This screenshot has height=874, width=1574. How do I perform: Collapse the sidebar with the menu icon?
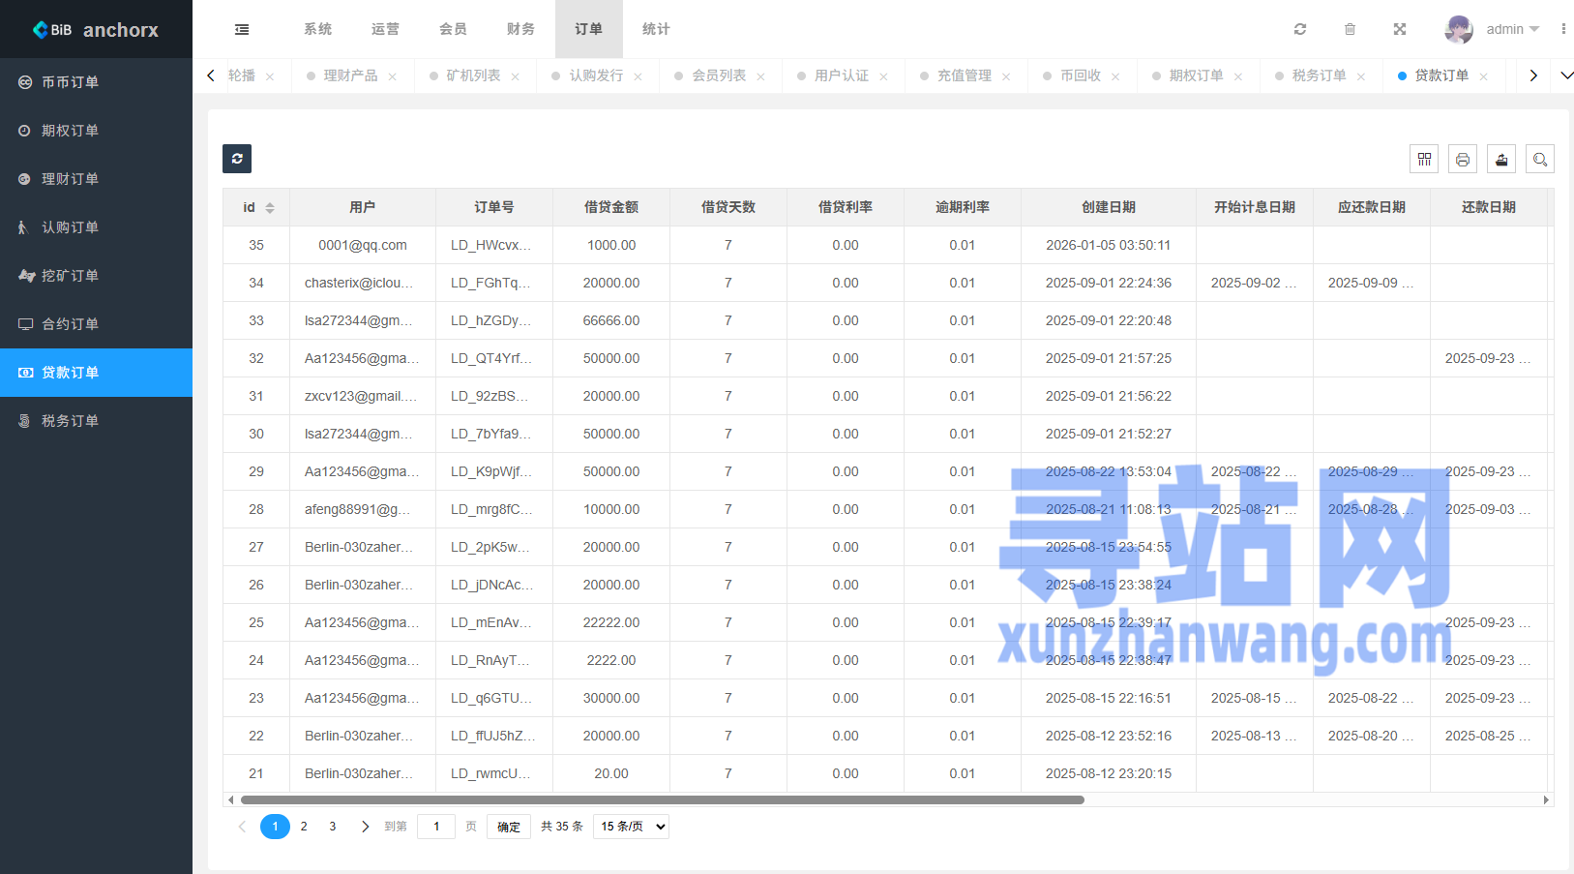[x=242, y=29]
